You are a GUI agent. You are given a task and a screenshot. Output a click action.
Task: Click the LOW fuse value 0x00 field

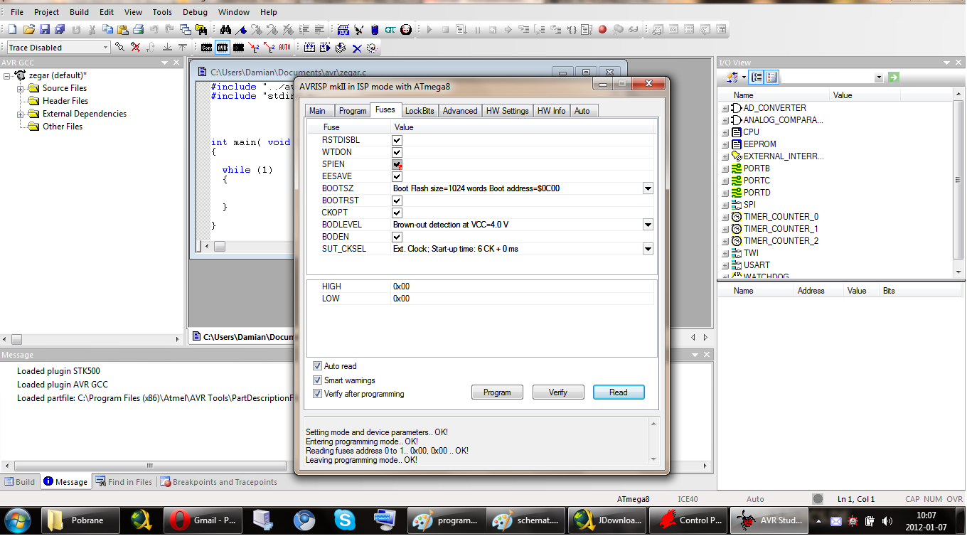click(523, 299)
